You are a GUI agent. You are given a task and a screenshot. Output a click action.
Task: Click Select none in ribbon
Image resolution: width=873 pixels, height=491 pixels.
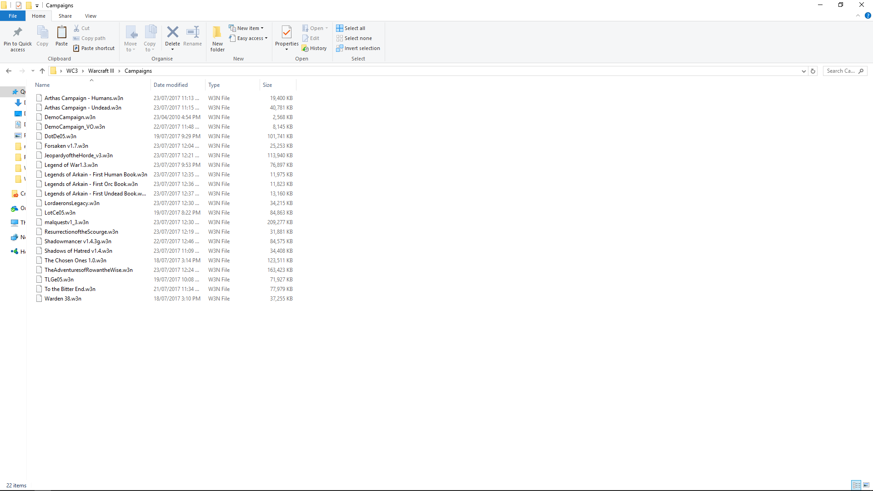pyautogui.click(x=354, y=38)
